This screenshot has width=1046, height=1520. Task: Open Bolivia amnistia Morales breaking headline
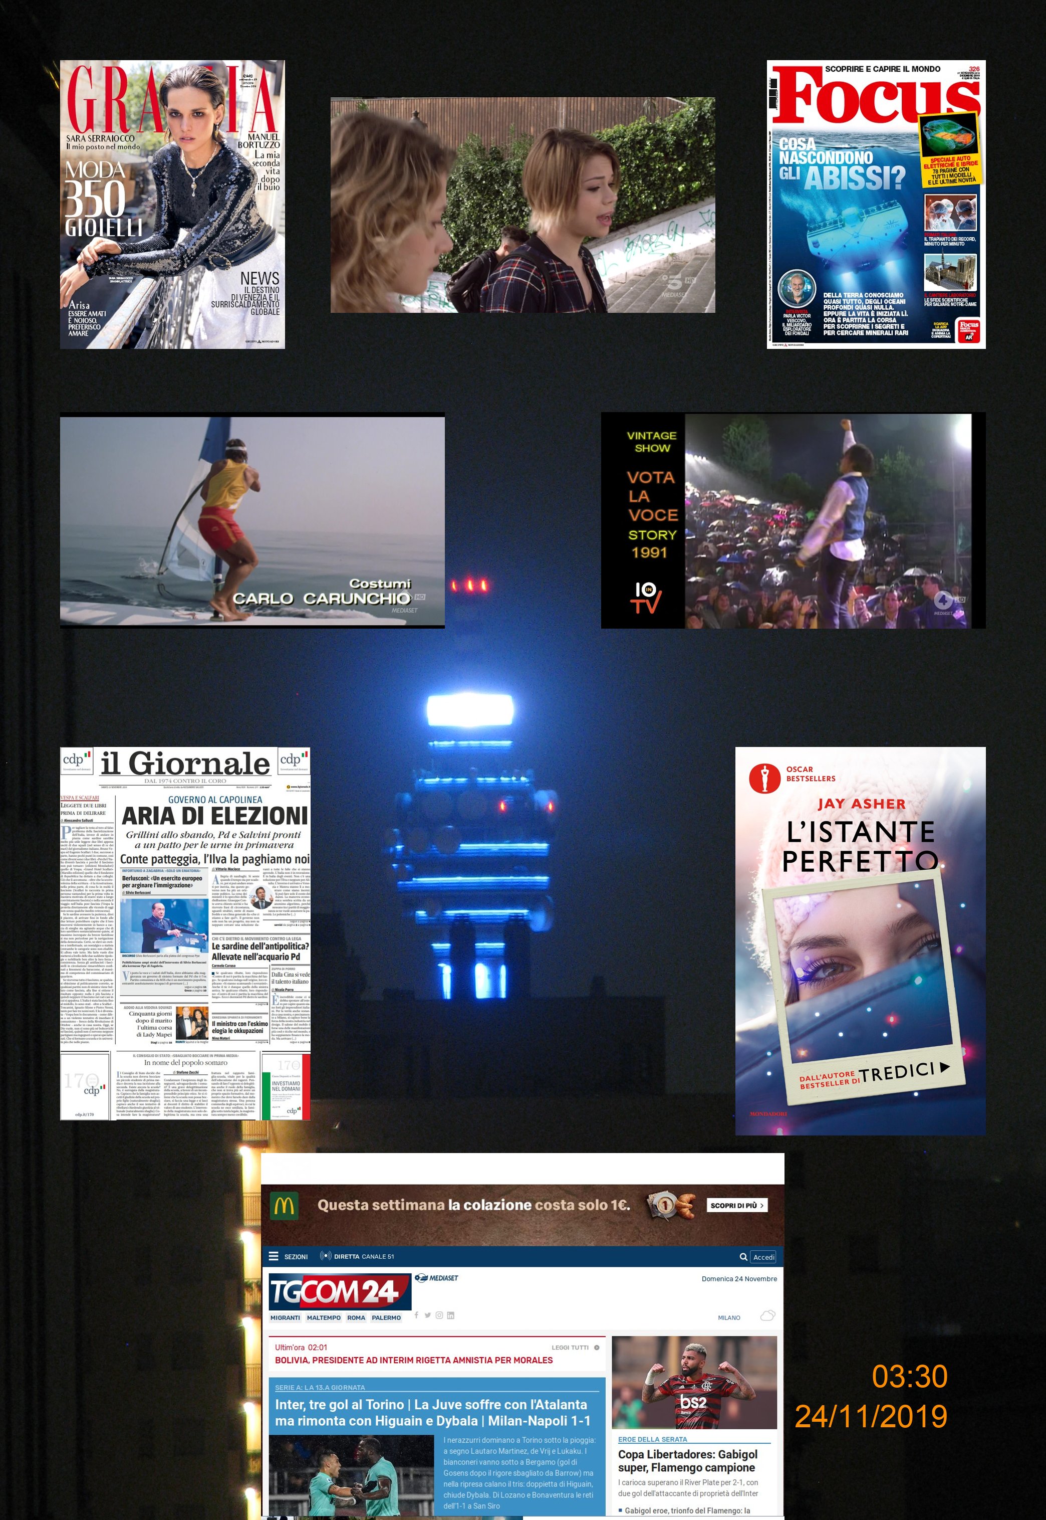[414, 1360]
